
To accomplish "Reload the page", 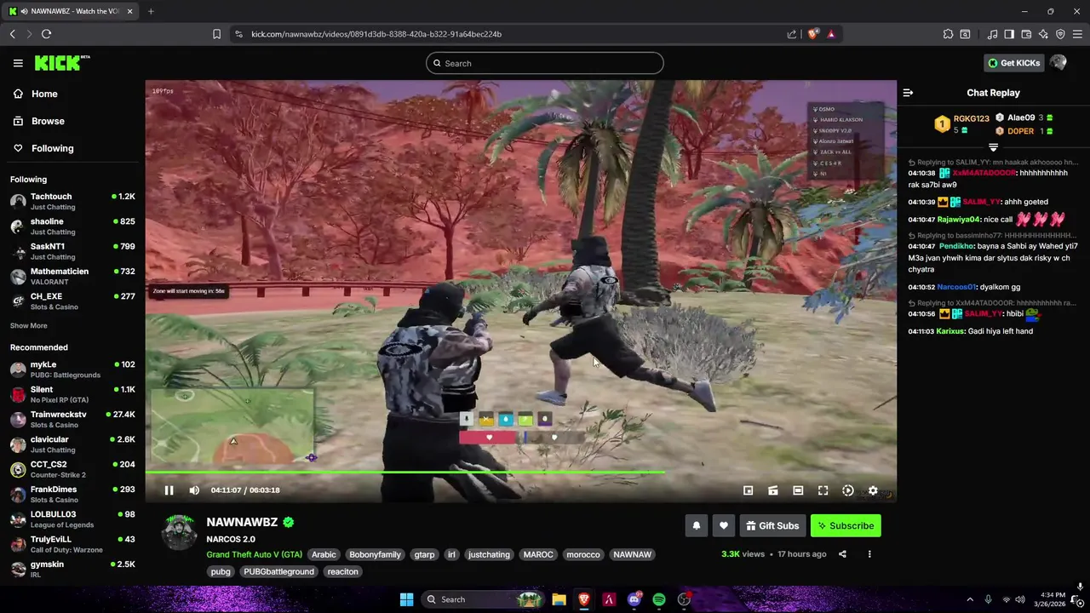I will pyautogui.click(x=46, y=34).
